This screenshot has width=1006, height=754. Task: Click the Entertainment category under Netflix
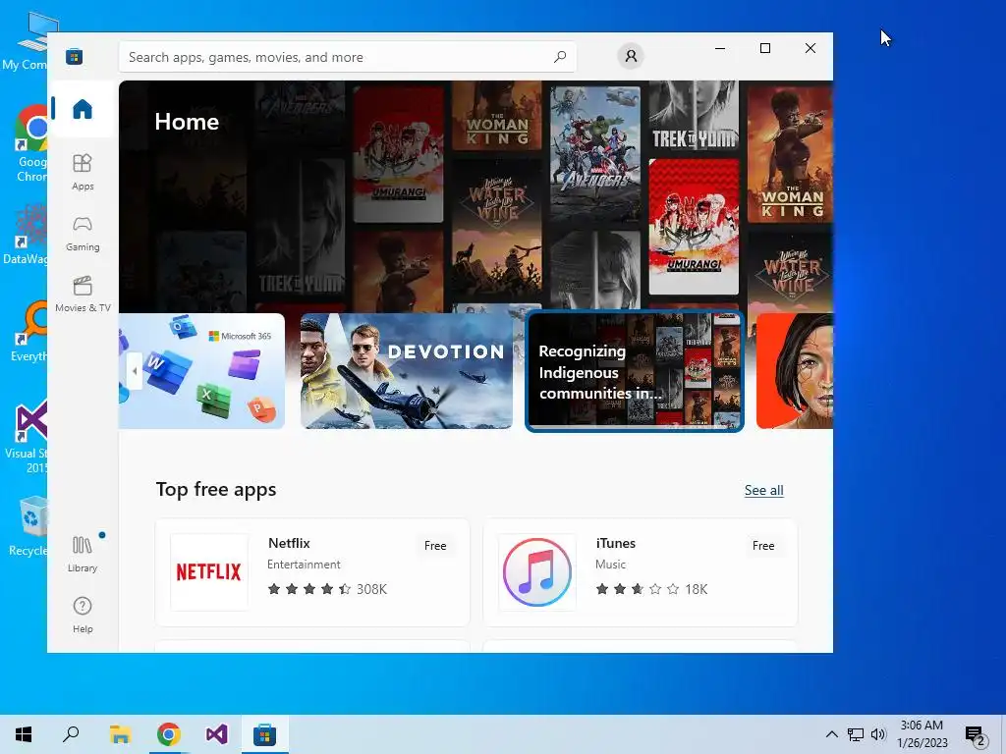(x=304, y=565)
